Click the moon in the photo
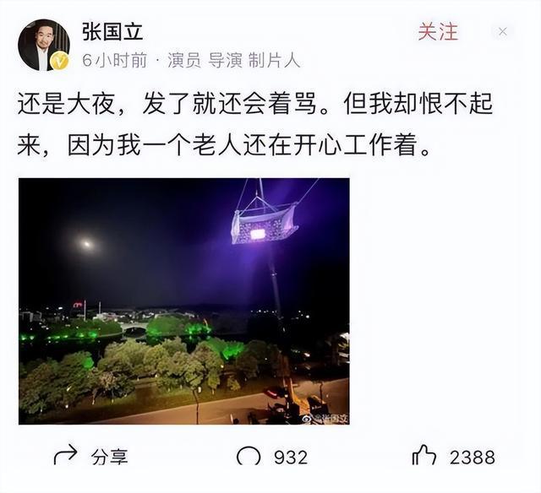The height and width of the screenshot is (493, 541). (86, 244)
